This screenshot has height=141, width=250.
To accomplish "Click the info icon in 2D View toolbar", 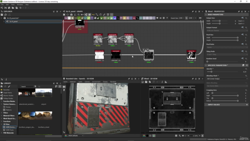I will (162, 82).
